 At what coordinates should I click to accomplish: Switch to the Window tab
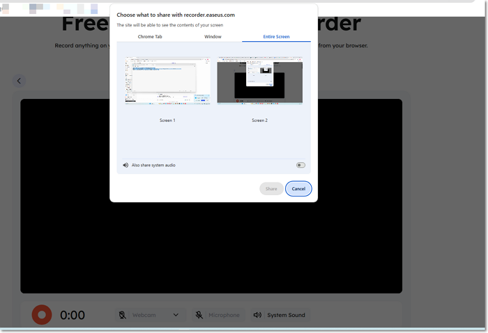pos(213,37)
